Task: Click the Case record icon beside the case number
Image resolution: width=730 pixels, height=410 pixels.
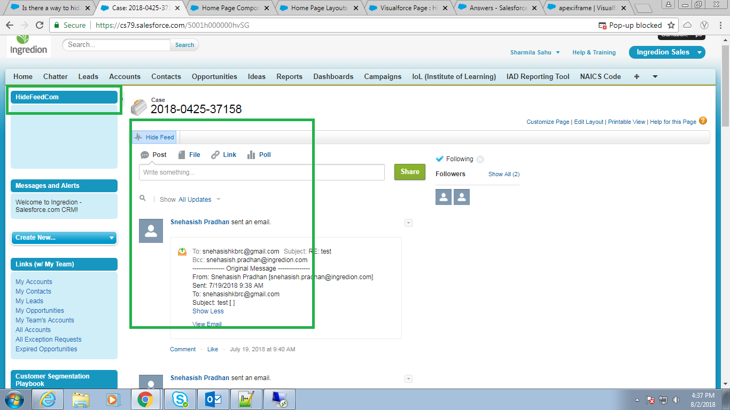Action: [x=139, y=107]
